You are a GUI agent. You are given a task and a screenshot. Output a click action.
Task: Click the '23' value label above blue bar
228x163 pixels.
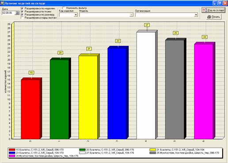(x=118, y=41)
